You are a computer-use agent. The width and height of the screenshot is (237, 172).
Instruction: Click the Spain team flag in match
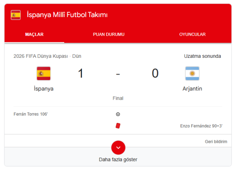click(44, 73)
